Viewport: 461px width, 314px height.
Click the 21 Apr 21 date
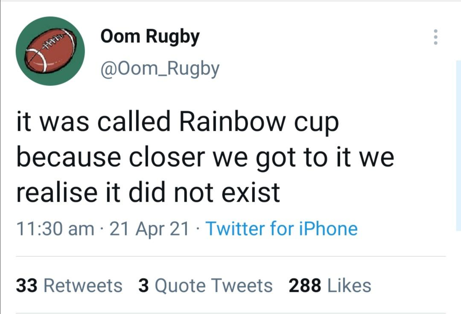tap(149, 229)
